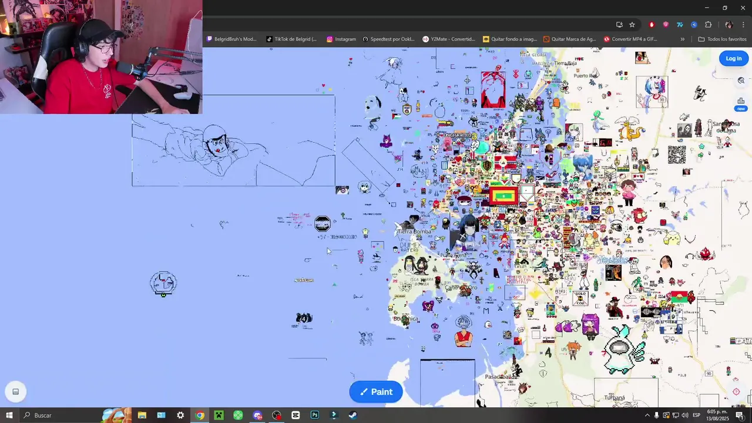Open the clock showing 6:05 p. m.
Screen dimensions: 752x423
(717, 415)
